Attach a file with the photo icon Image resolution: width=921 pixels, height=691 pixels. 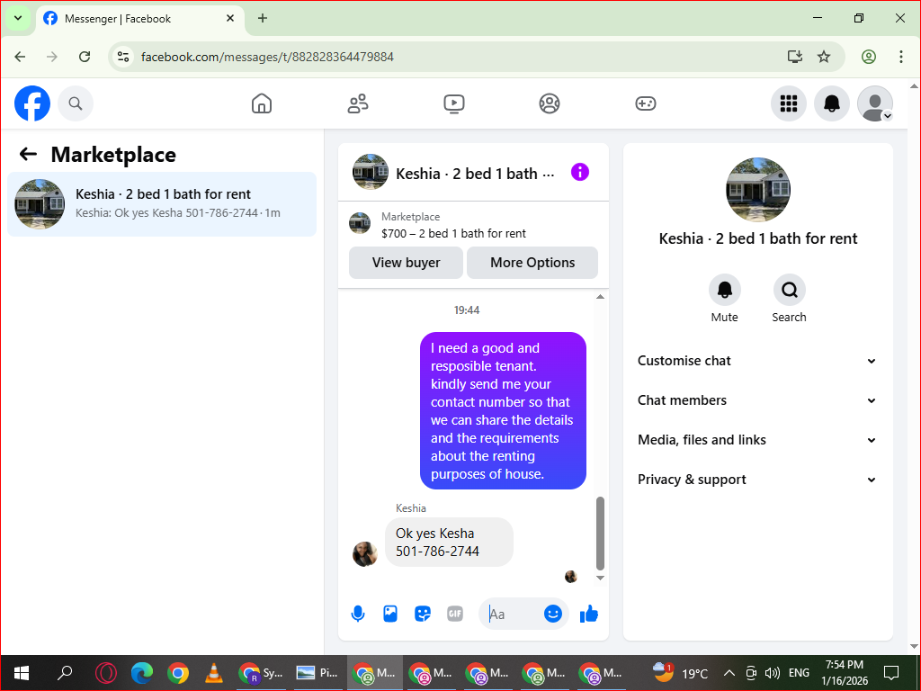[390, 614]
